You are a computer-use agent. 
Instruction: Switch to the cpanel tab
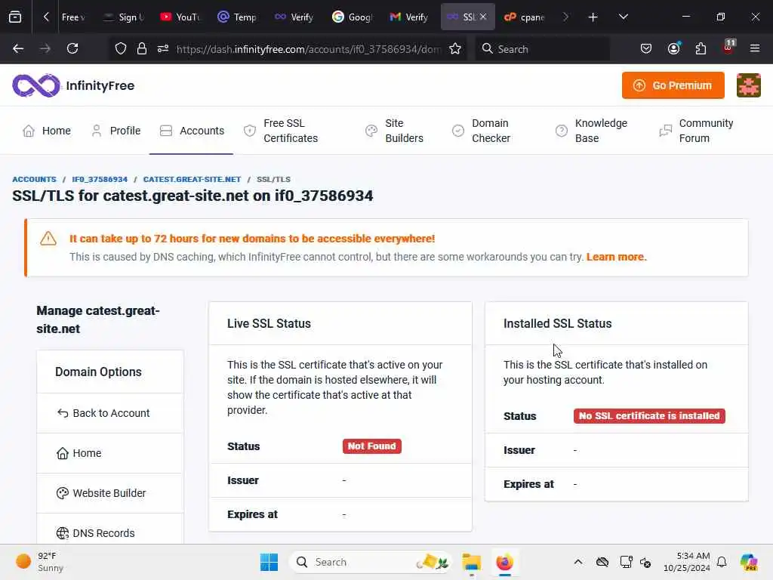(x=525, y=17)
